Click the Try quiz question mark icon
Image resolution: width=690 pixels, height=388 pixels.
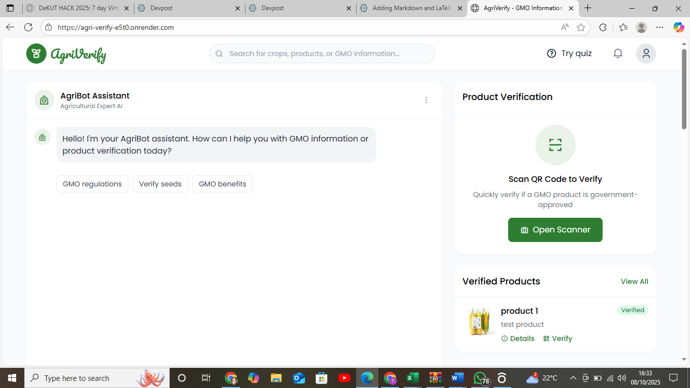coord(552,54)
